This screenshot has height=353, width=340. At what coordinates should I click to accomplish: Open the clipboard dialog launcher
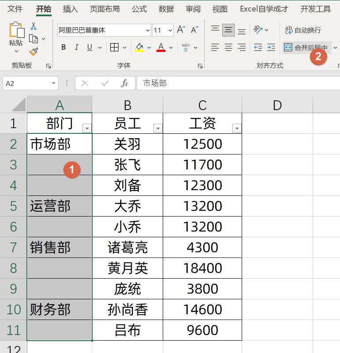[x=48, y=66]
